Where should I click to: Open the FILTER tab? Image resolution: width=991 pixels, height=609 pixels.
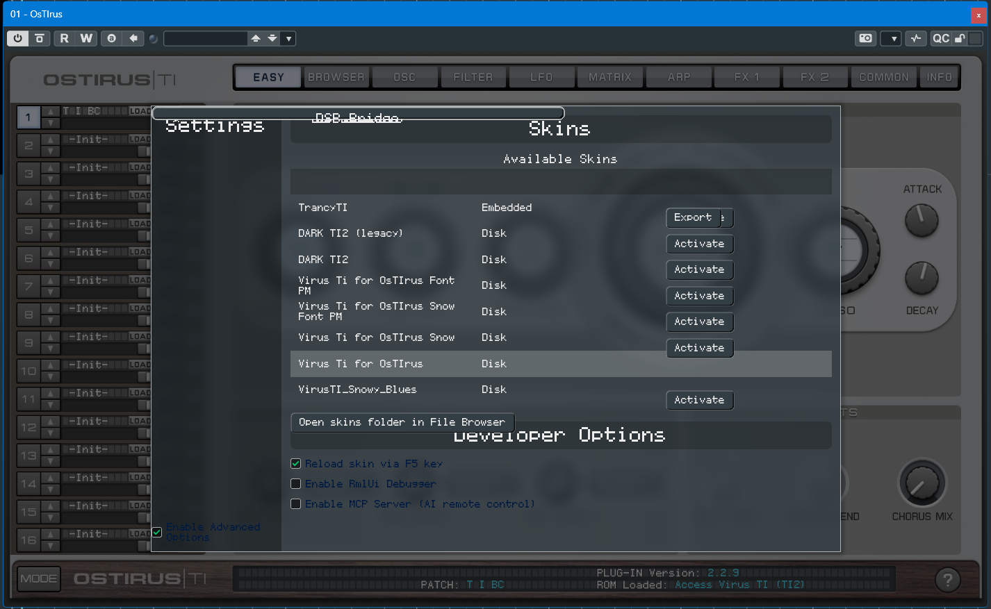point(473,77)
